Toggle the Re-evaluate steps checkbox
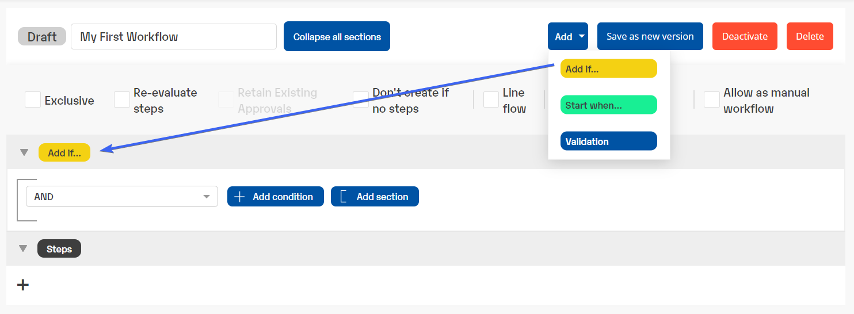Image resolution: width=854 pixels, height=314 pixels. (x=122, y=100)
